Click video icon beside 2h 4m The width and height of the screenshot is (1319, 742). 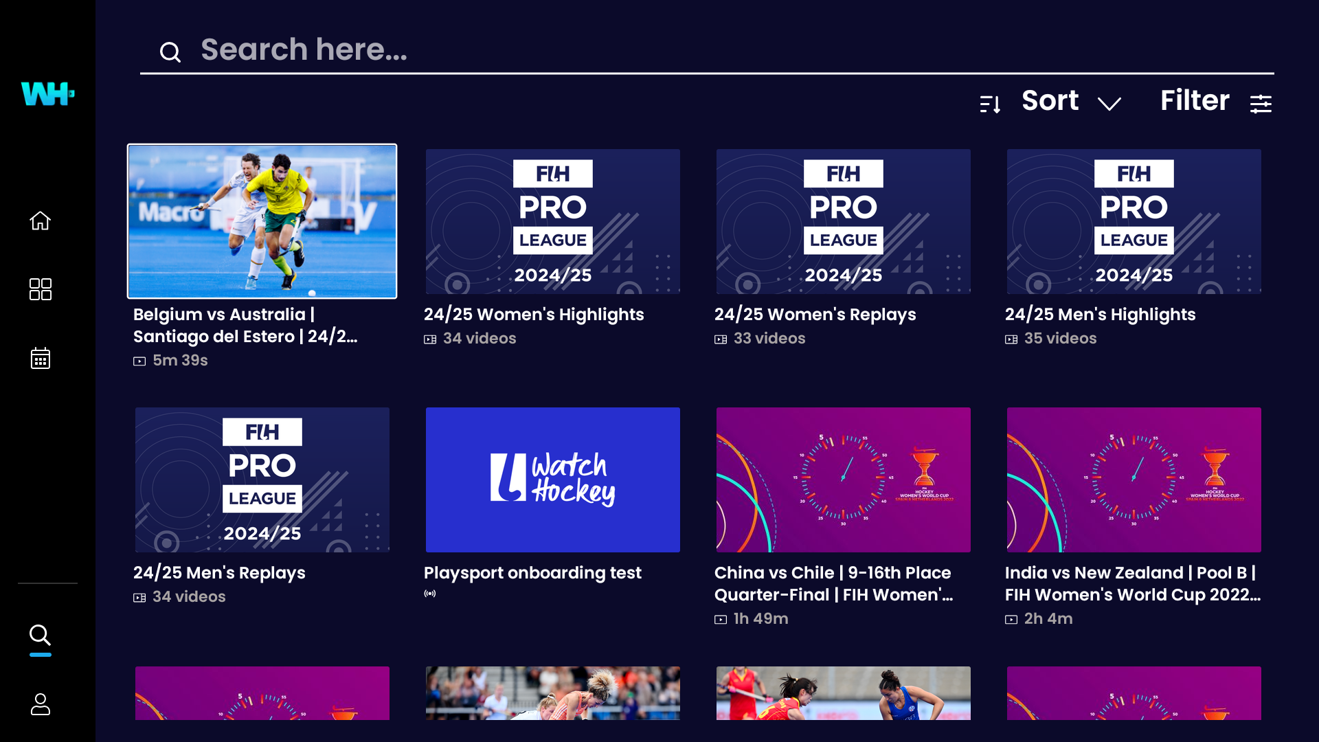(x=1011, y=620)
